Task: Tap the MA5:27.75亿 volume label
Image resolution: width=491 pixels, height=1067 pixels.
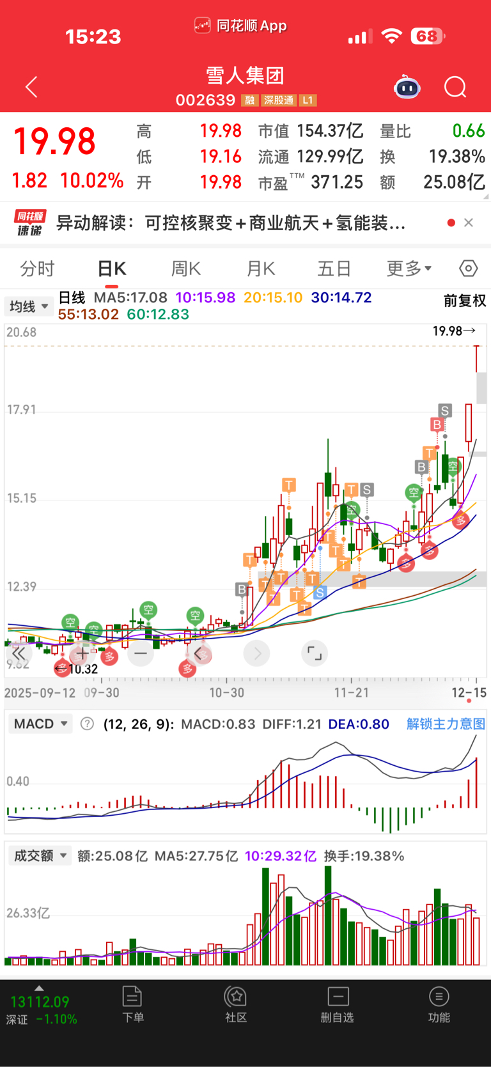Action: 196,855
